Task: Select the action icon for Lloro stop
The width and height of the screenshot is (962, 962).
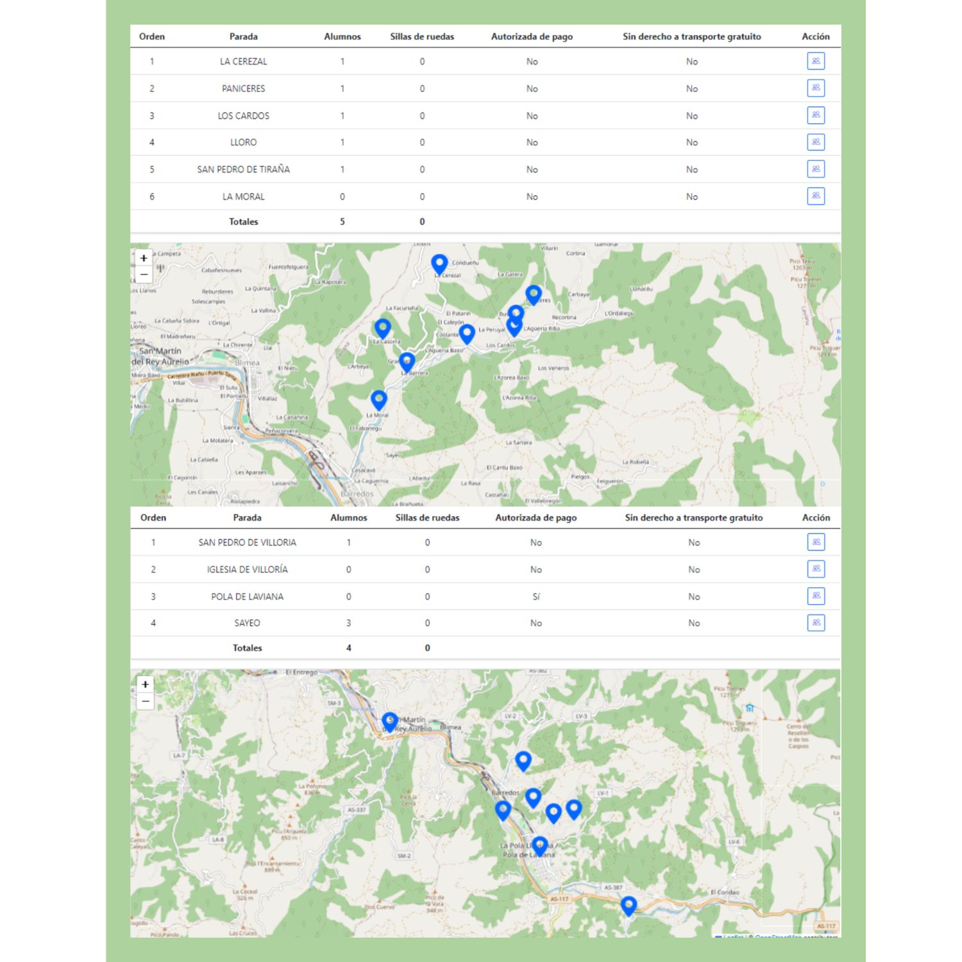Action: pyautogui.click(x=815, y=142)
